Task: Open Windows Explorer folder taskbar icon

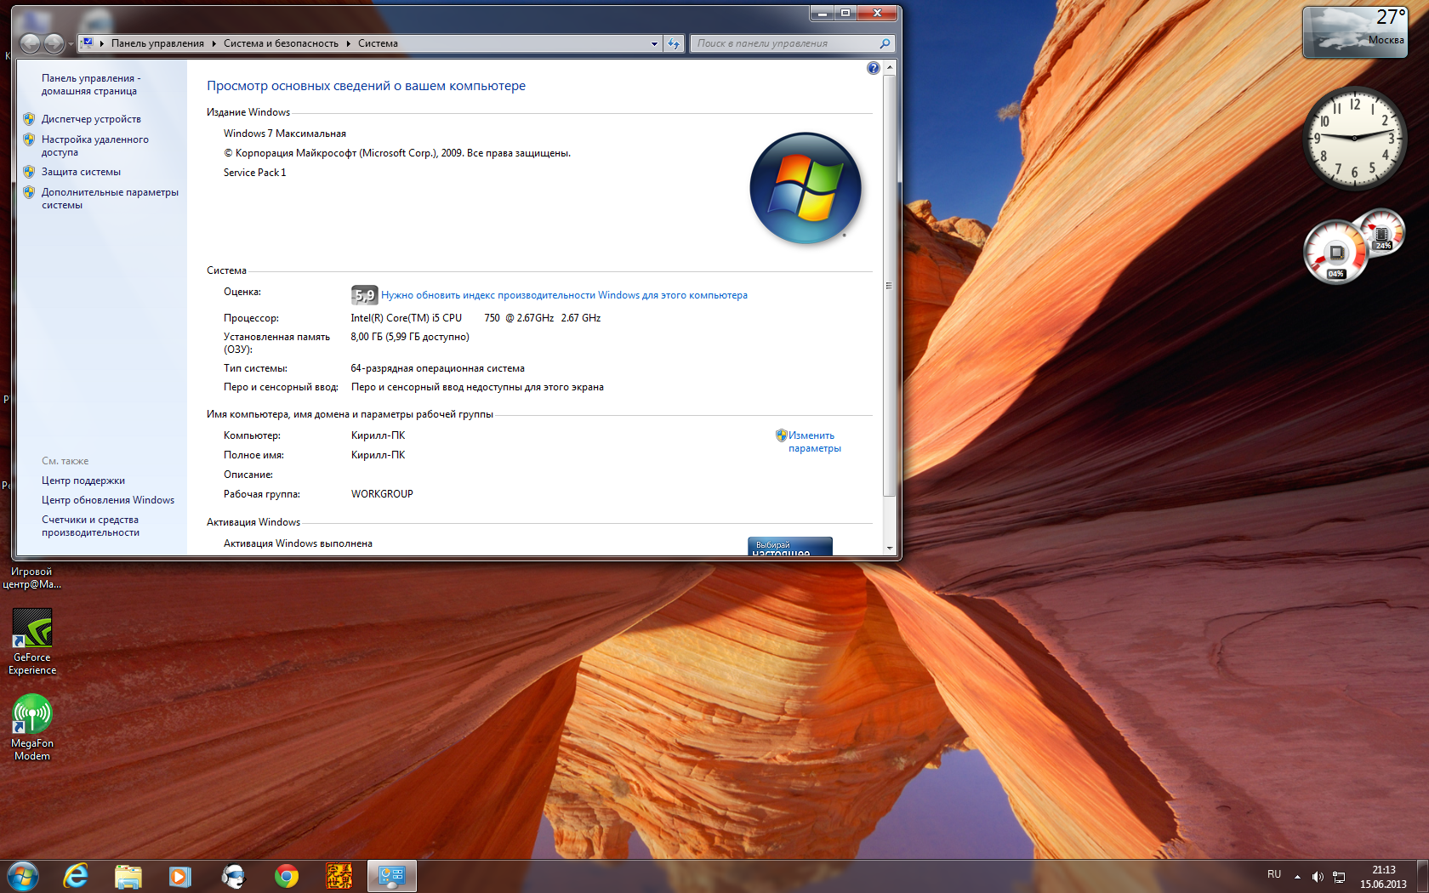Action: (128, 876)
